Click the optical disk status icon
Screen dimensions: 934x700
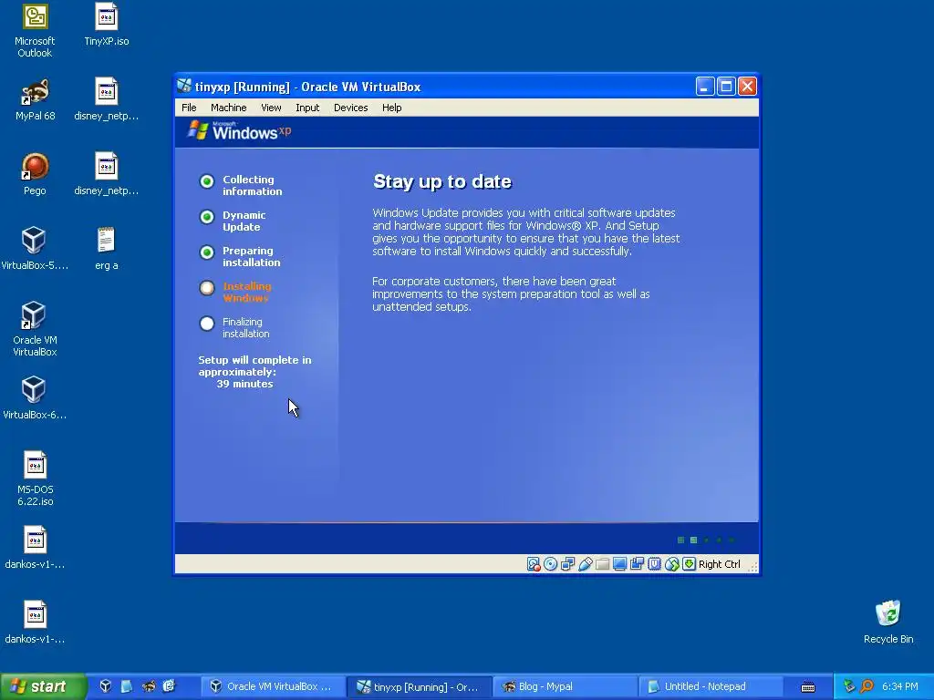[x=550, y=563]
